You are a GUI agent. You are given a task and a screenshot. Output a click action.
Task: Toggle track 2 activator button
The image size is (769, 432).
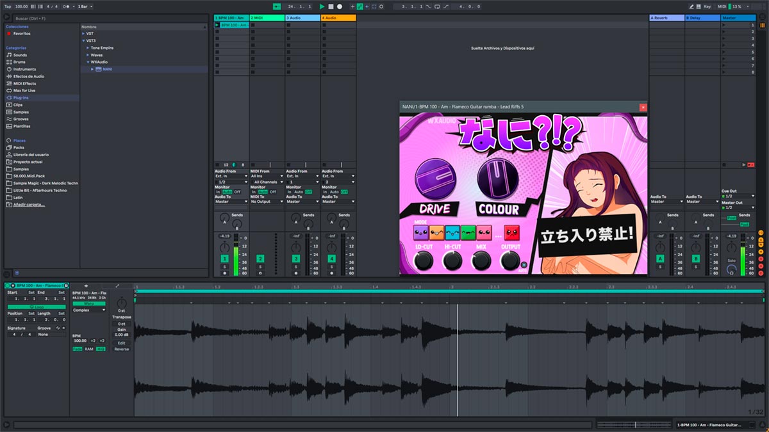(x=260, y=258)
